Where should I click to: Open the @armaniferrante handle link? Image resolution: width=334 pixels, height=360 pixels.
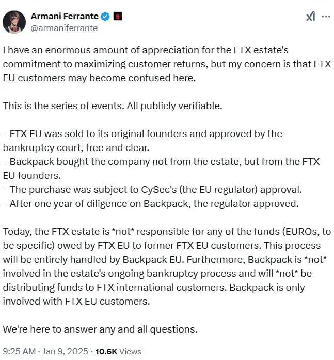[65, 28]
